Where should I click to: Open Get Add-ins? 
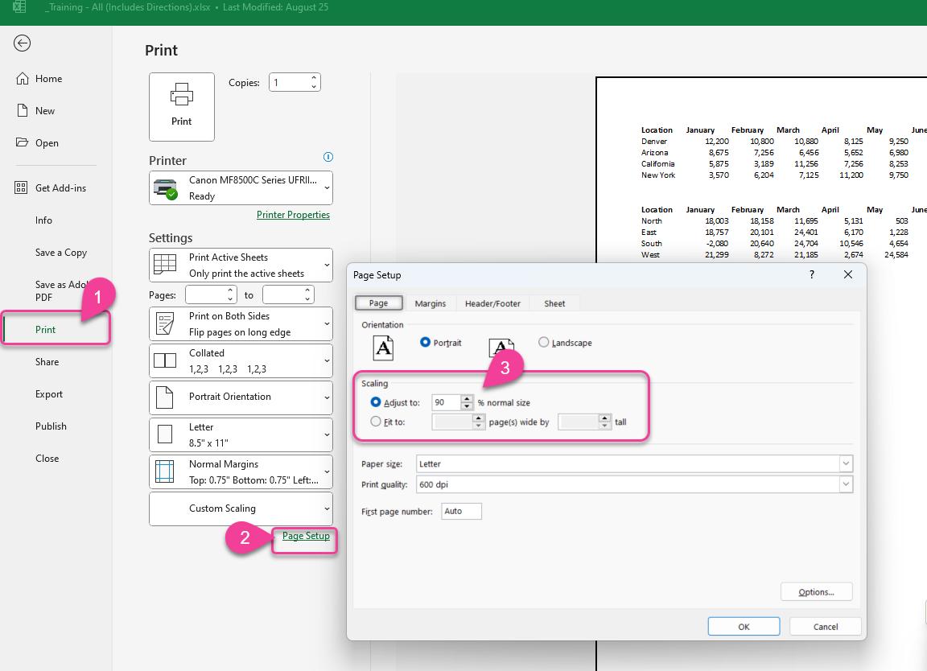[x=62, y=187]
